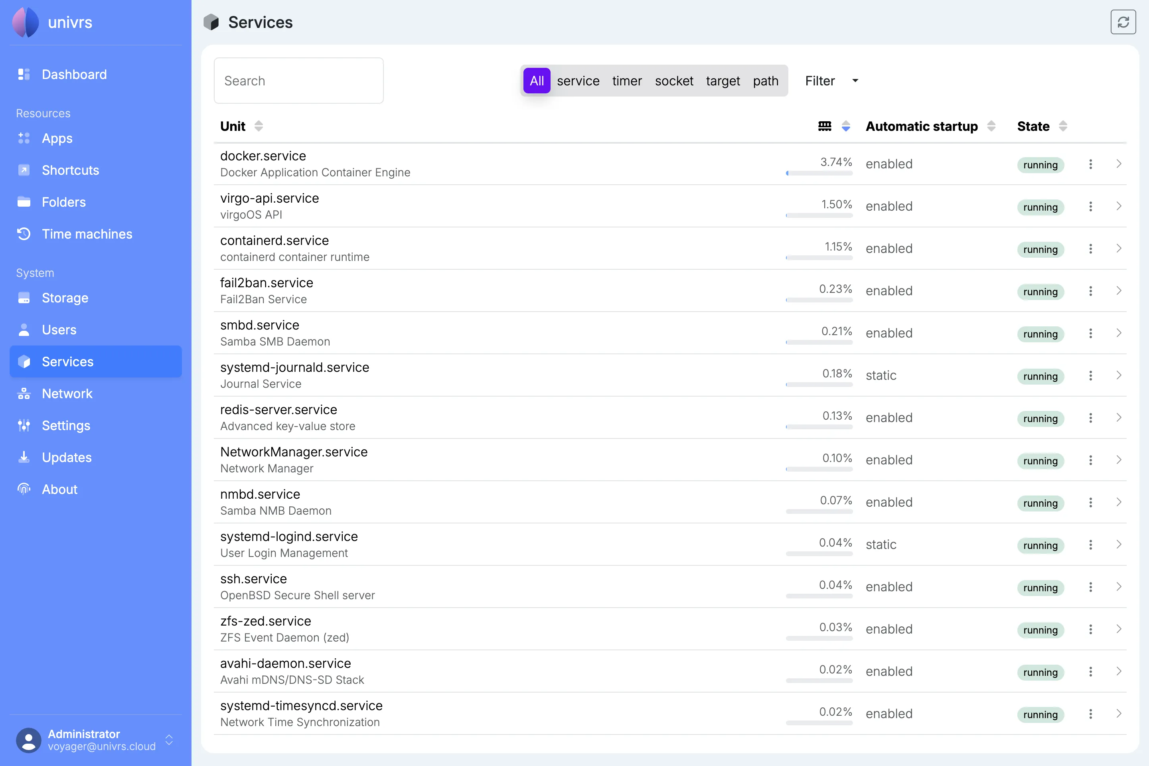Open the Filter dropdown
Image resolution: width=1149 pixels, height=766 pixels.
tap(832, 81)
